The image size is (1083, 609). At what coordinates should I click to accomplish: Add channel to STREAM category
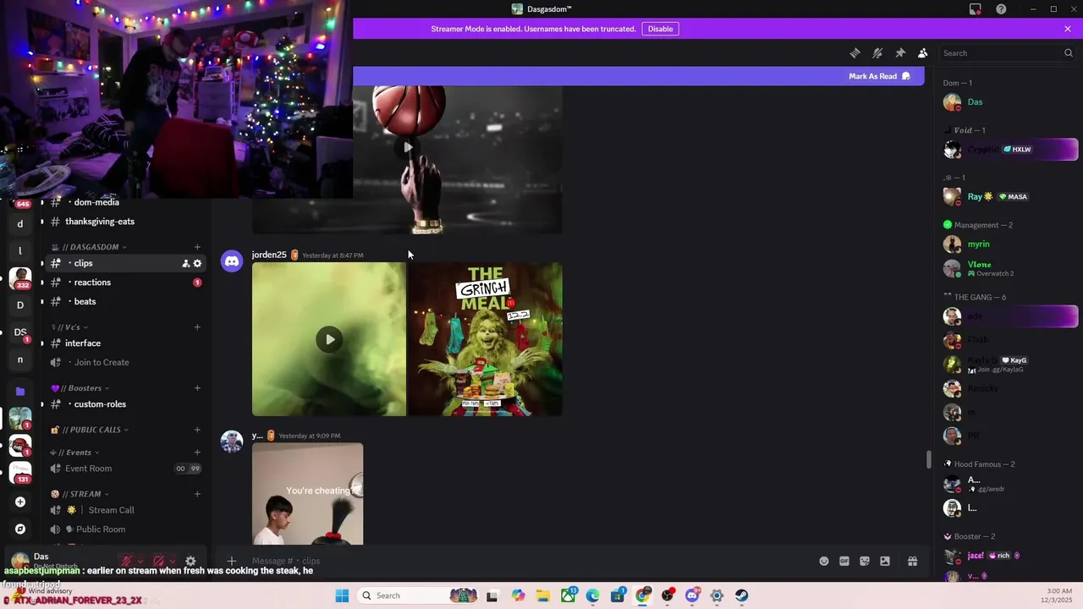tap(197, 494)
